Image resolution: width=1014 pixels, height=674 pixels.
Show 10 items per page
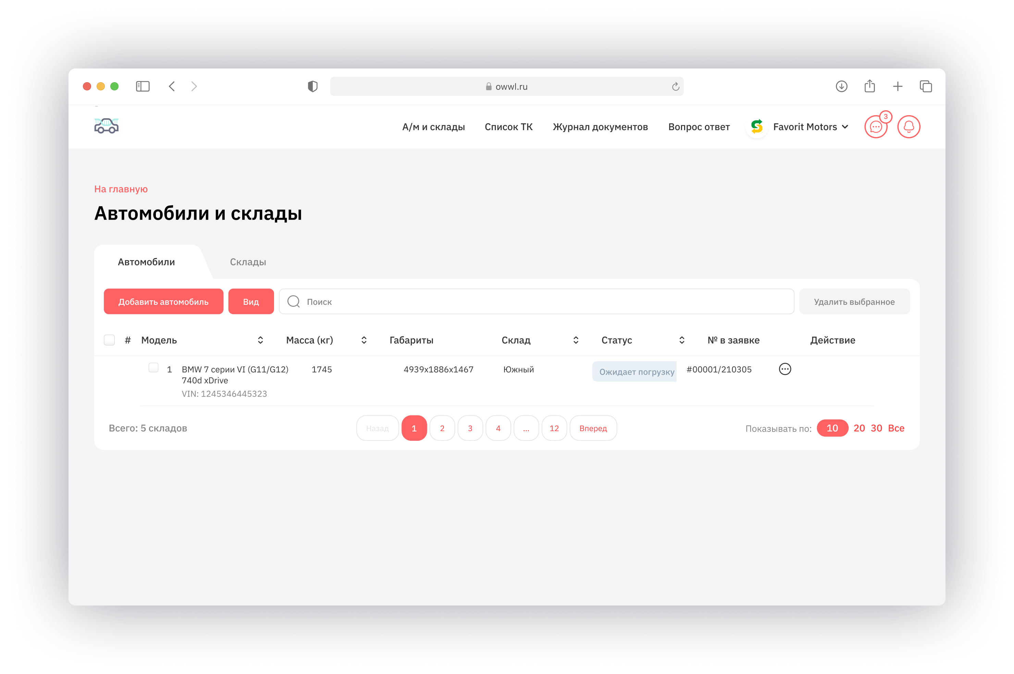(x=832, y=428)
